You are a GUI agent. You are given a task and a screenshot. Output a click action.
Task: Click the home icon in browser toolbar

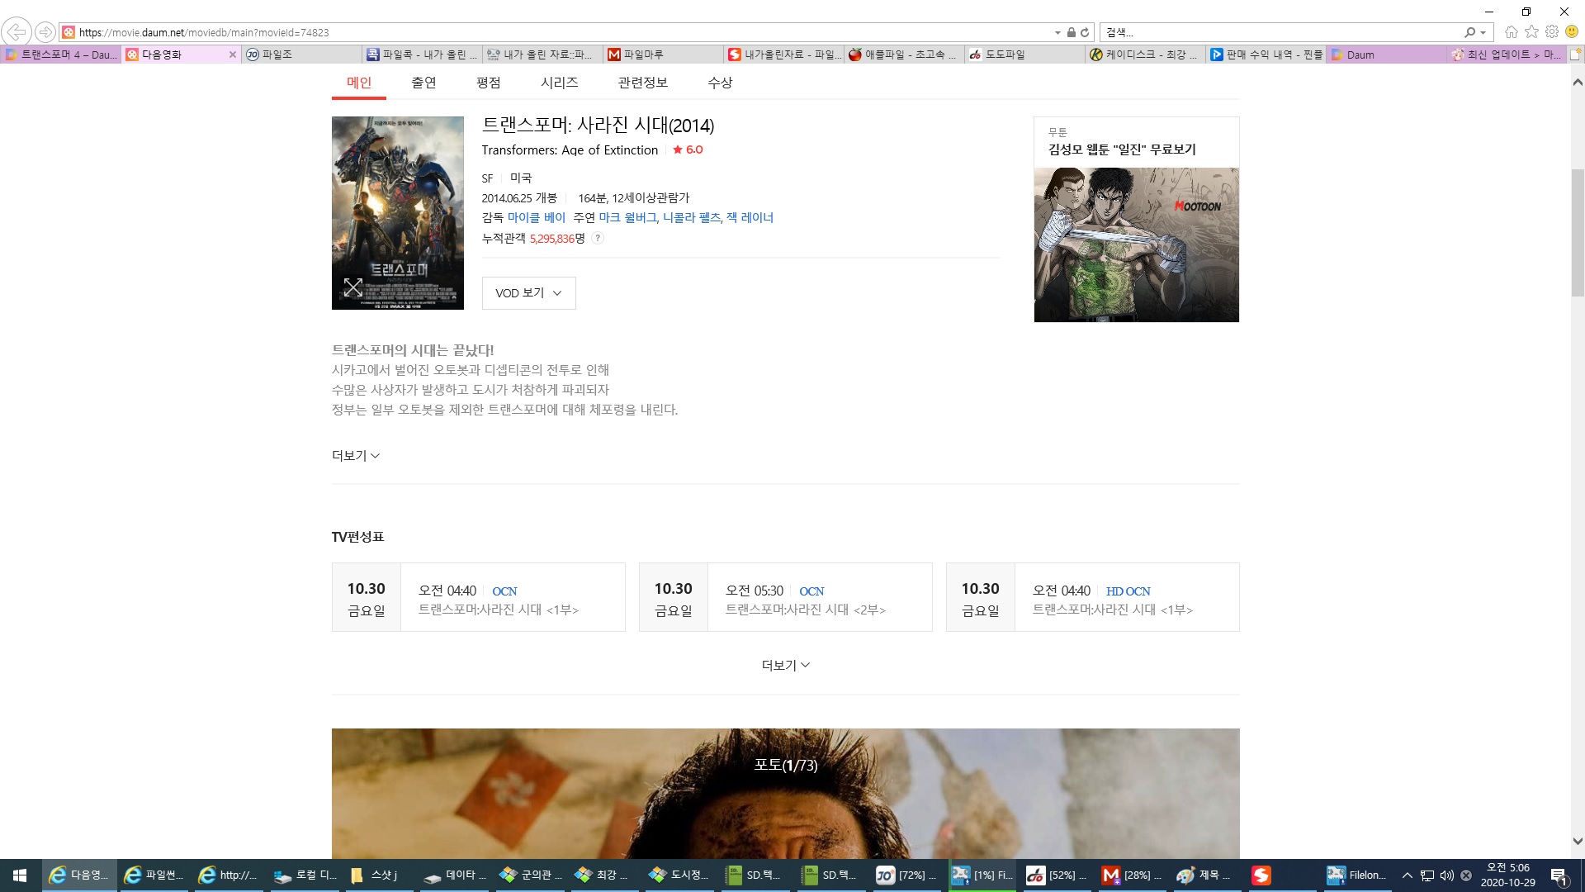click(1511, 31)
